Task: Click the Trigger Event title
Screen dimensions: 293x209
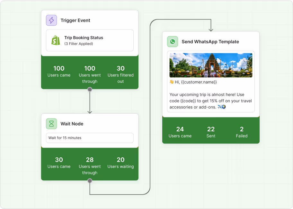Action: point(75,20)
